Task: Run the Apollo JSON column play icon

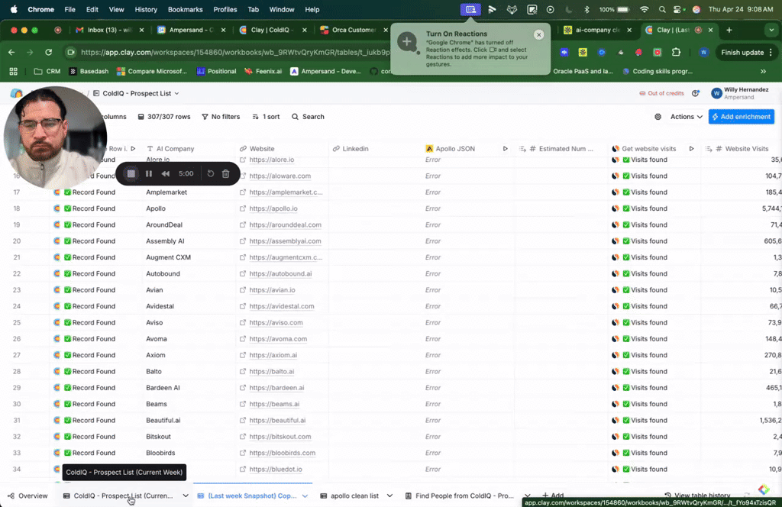Action: [505, 149]
